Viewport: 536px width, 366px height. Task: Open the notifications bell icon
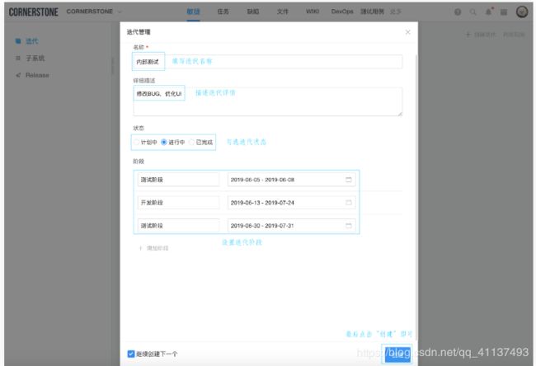tap(488, 12)
